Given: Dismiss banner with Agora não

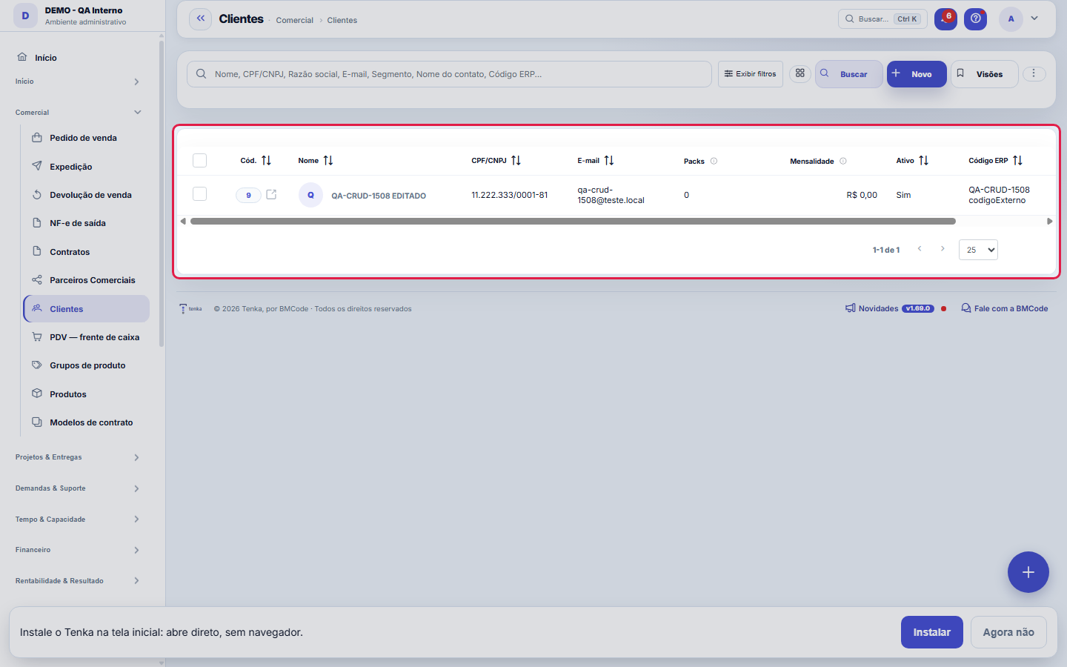Looking at the screenshot, I should click(1008, 632).
